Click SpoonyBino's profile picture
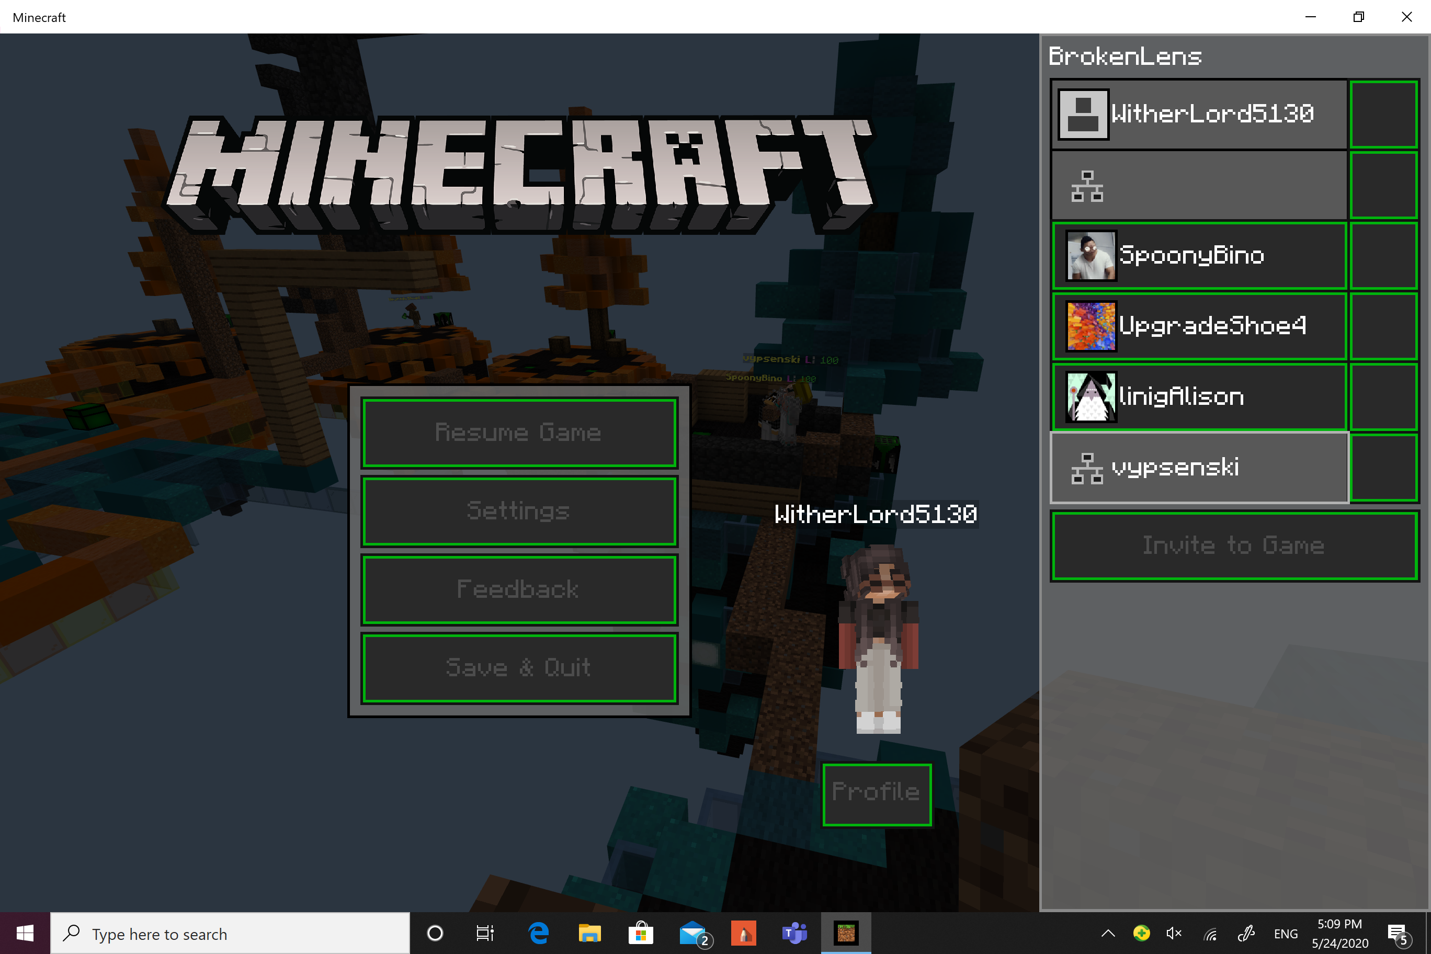The width and height of the screenshot is (1431, 954). [1091, 256]
